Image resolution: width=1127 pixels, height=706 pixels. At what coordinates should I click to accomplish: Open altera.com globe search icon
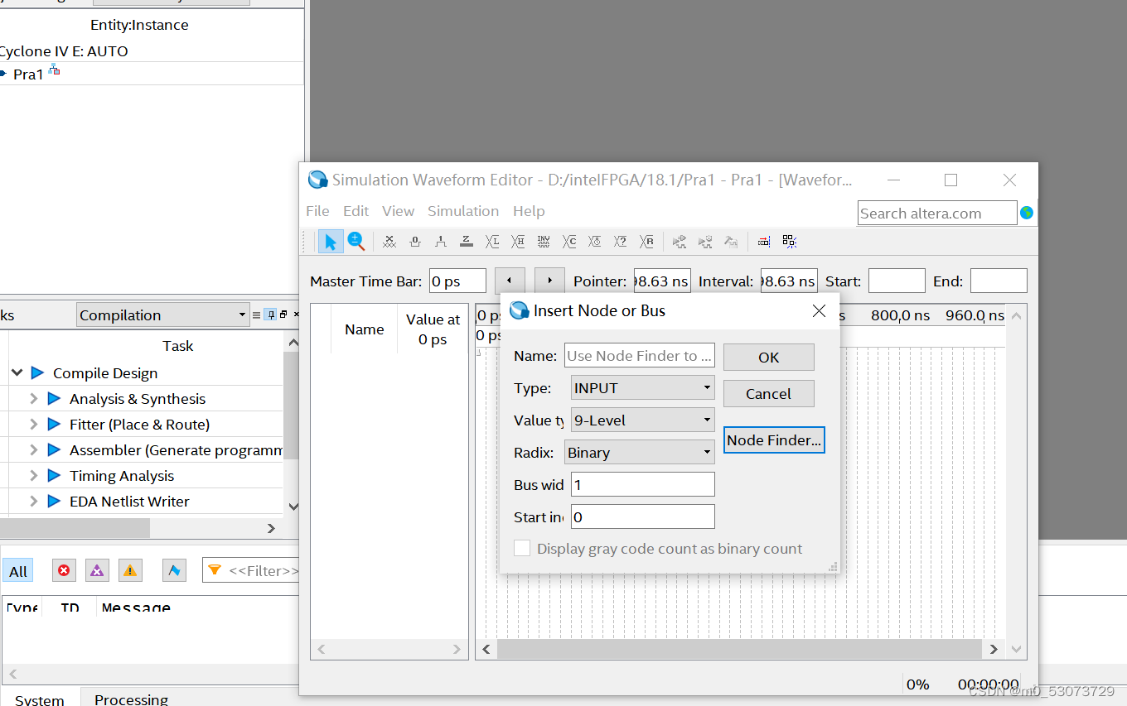[x=1027, y=213]
